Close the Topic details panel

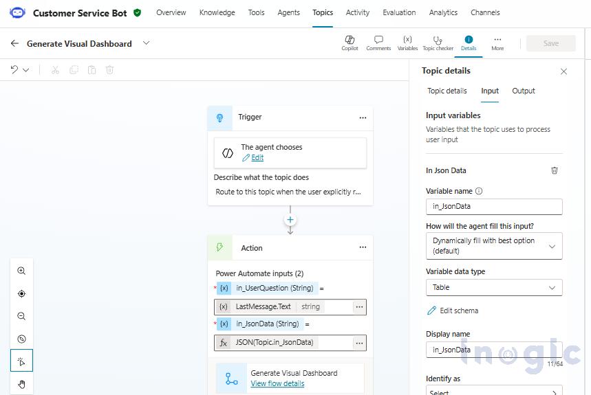(563, 71)
